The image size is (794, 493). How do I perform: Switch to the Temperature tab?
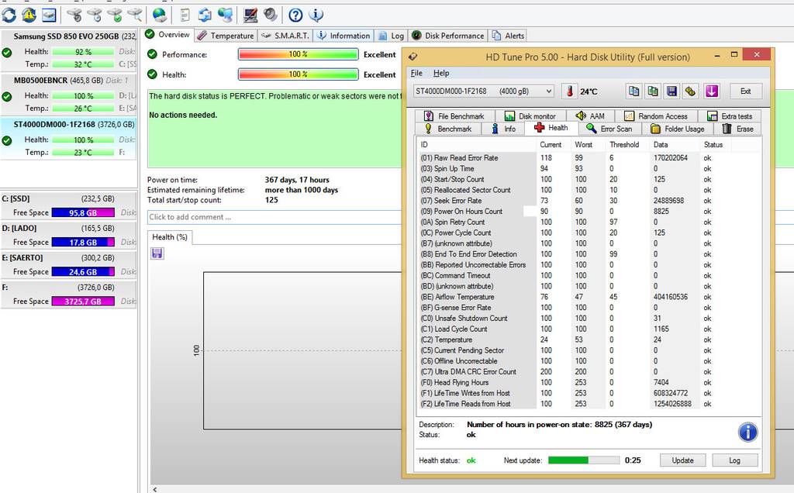(x=226, y=36)
